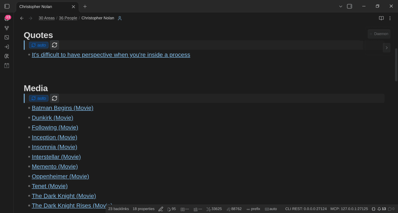Show the 23 backlinks in status bar
The width and height of the screenshot is (398, 213).
119,209
